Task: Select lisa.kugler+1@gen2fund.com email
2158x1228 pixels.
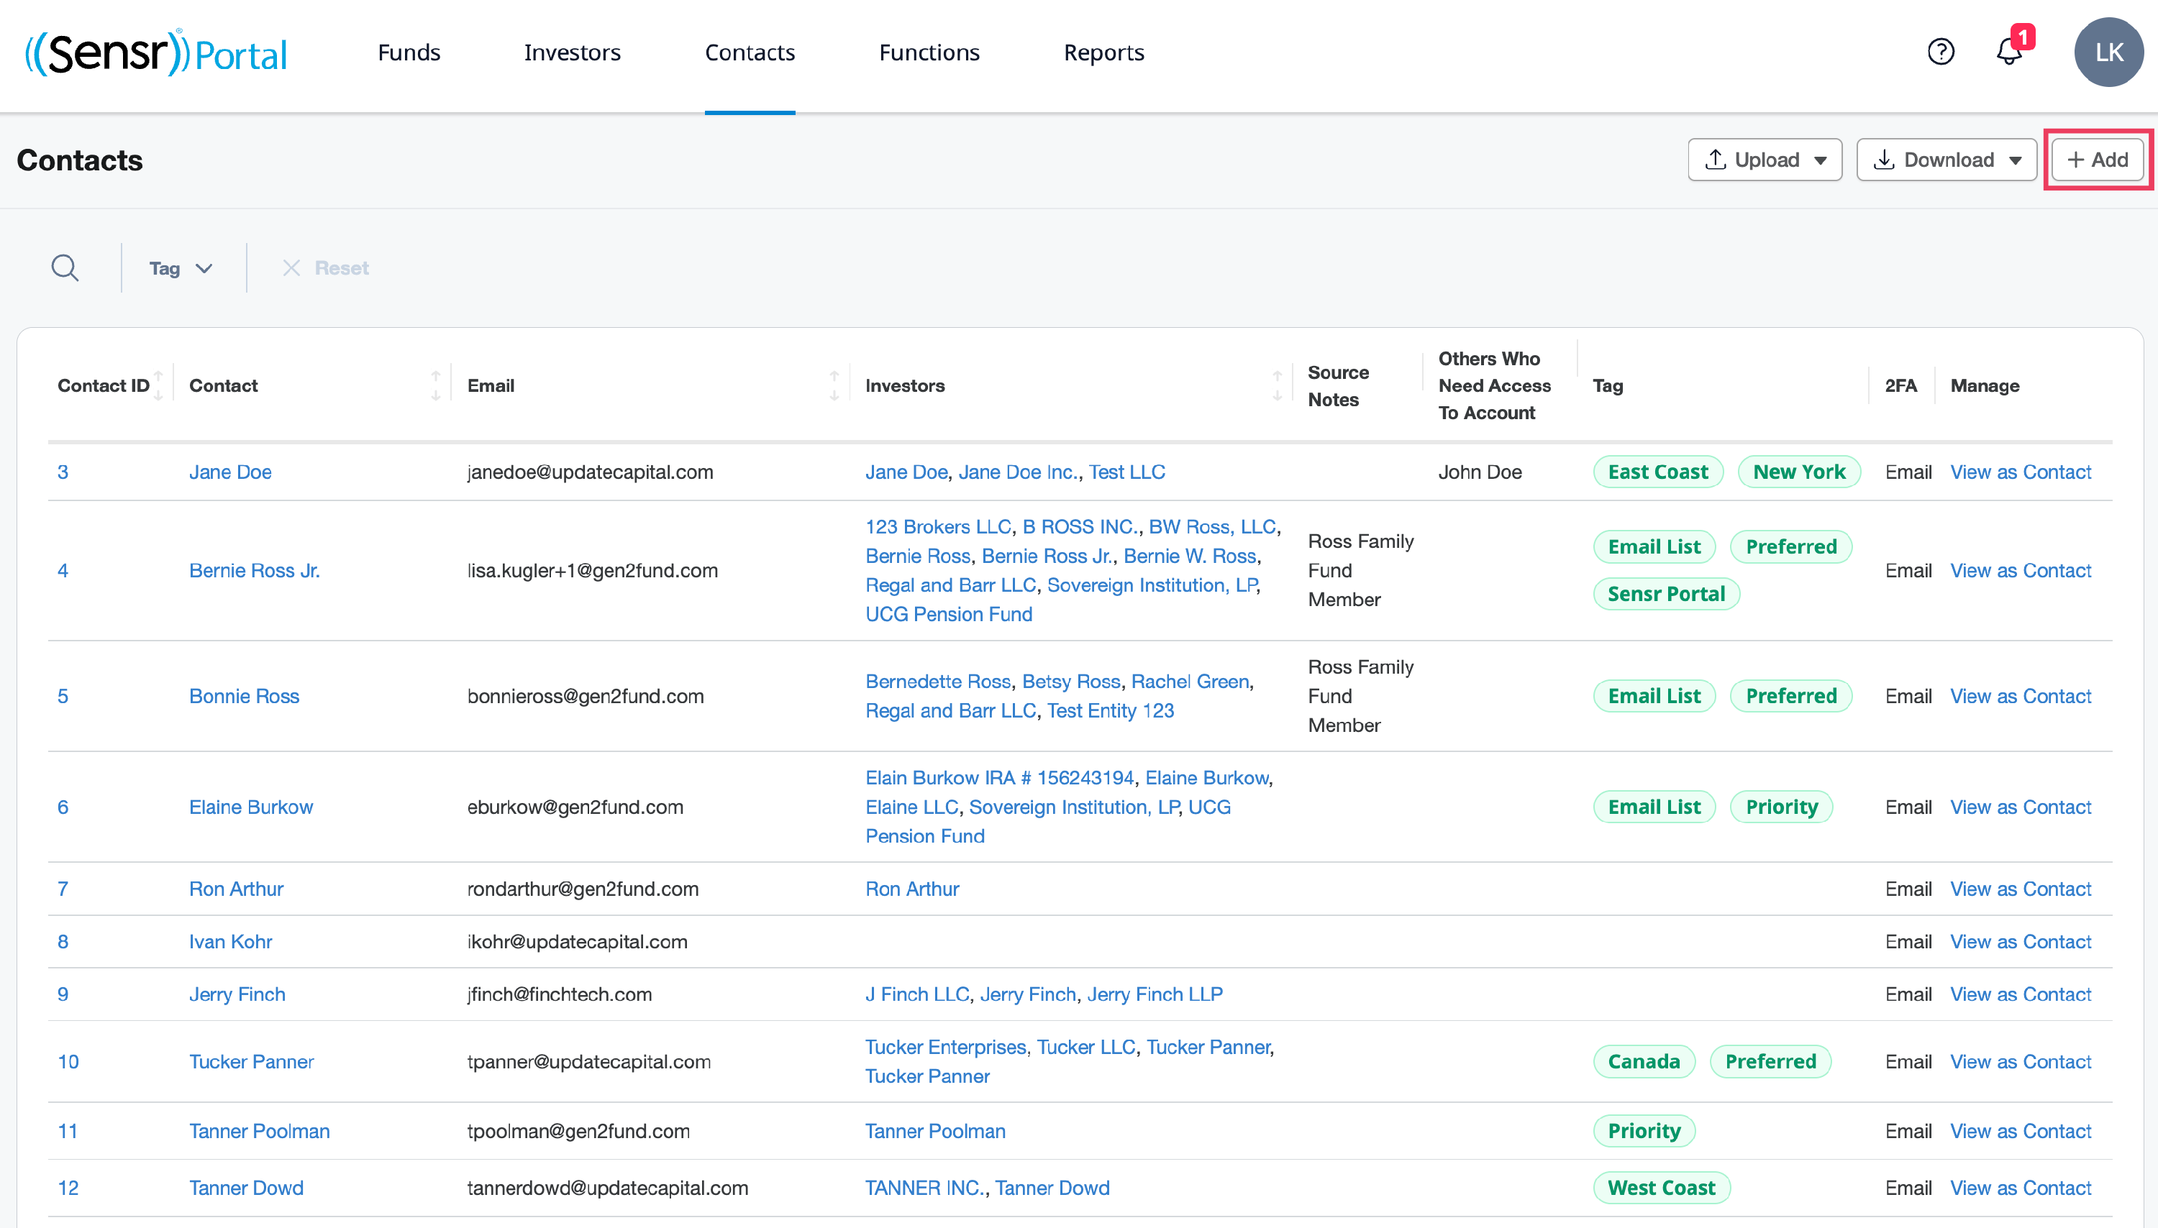Action: [x=592, y=571]
